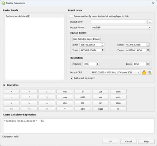Adjust Y max spinner arrows

[148, 50]
